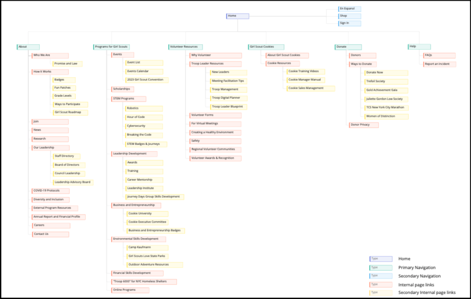Select the Cybersecurity node
Image resolution: width=471 pixels, height=299 pixels.
click(x=144, y=127)
